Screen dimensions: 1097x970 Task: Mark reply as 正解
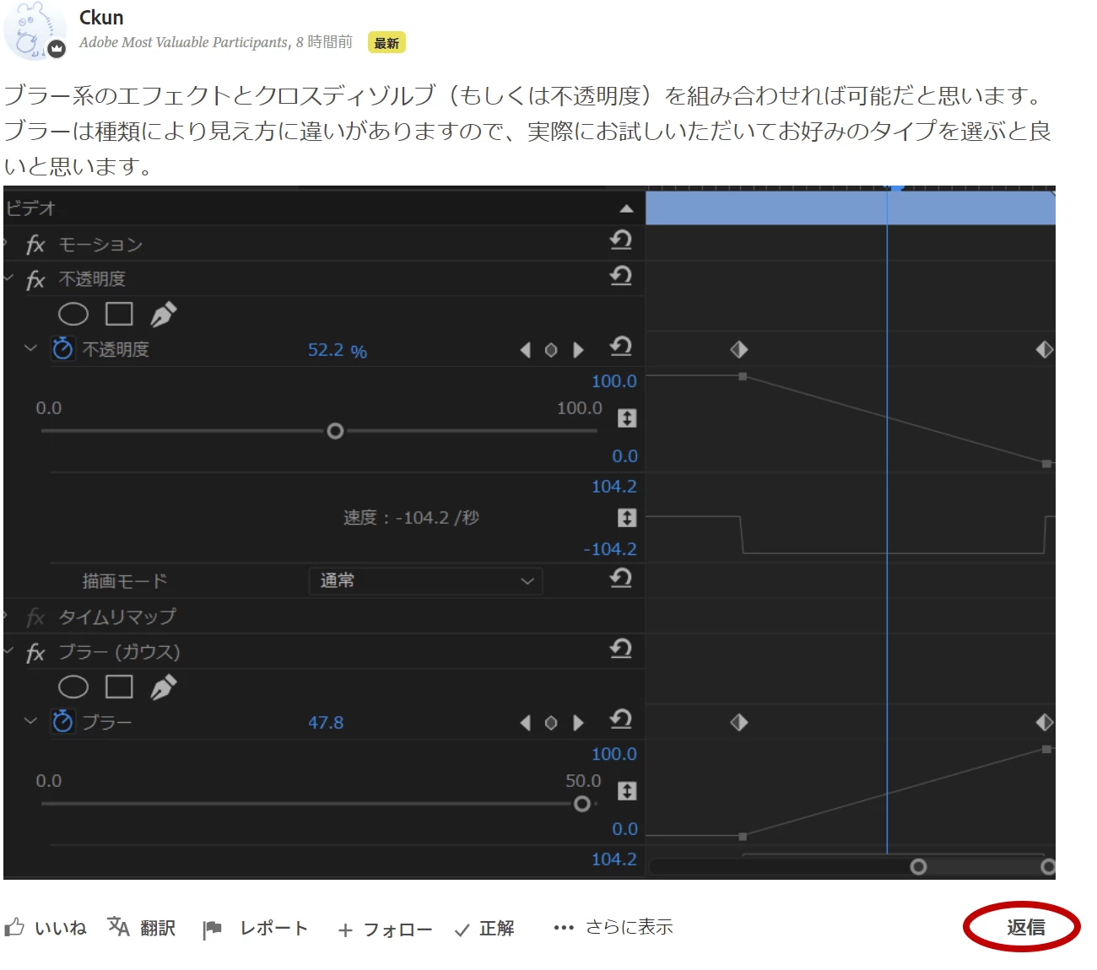coord(484,929)
